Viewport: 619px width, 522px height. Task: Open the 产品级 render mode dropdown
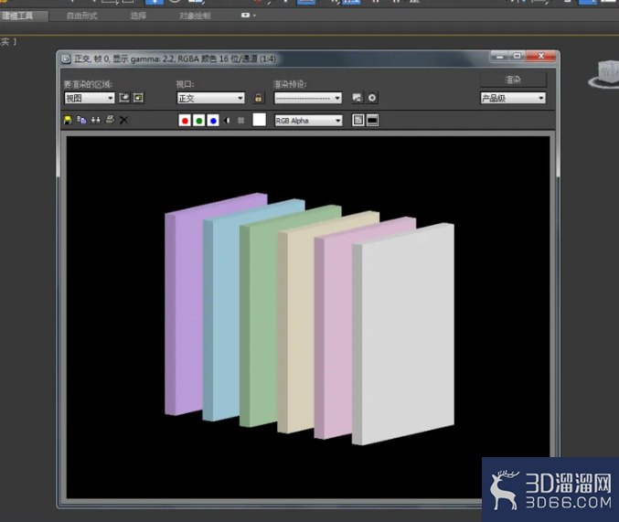pyautogui.click(x=513, y=98)
